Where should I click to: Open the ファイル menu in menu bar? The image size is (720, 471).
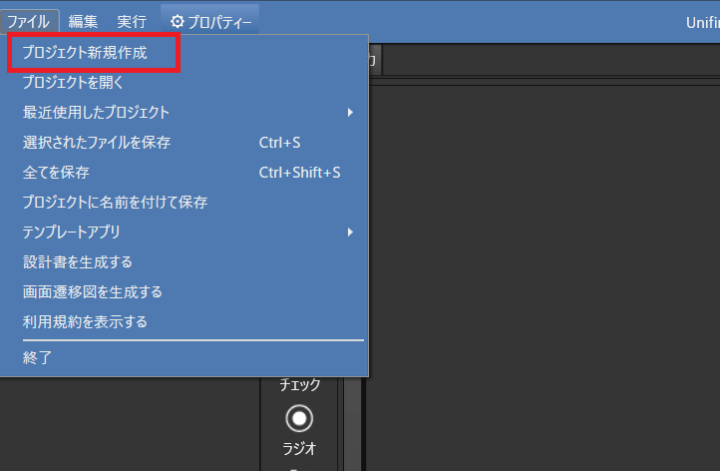click(29, 22)
